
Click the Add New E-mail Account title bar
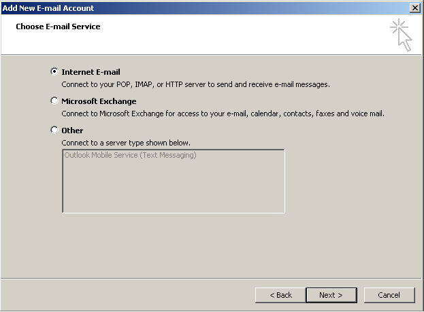(204, 7)
